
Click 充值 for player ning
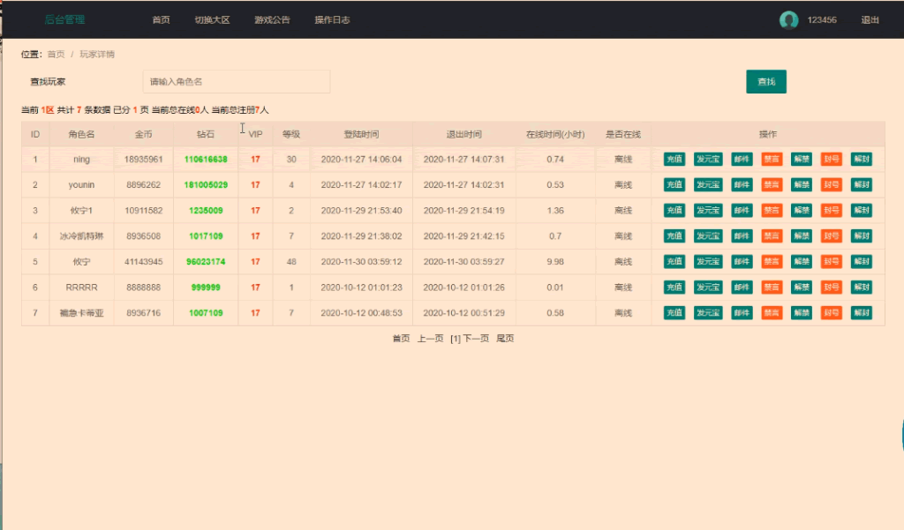[x=674, y=160]
